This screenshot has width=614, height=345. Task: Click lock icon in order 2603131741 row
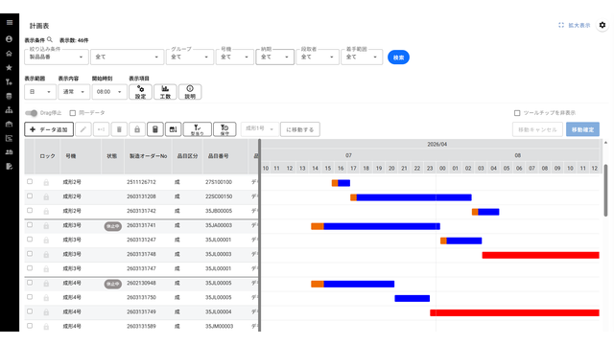pyautogui.click(x=46, y=226)
